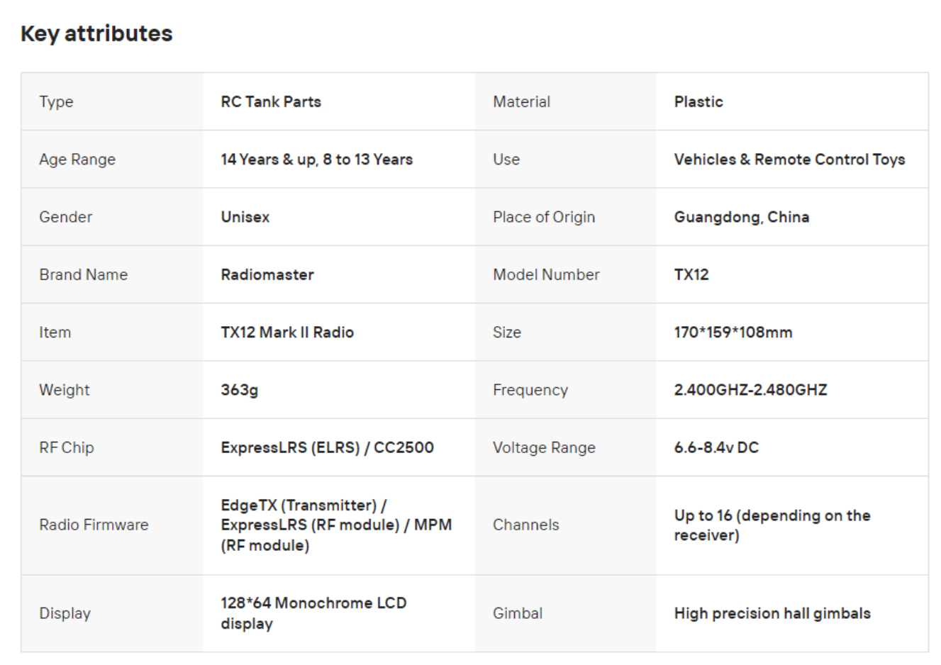Select the 'Place of Origin' label
The height and width of the screenshot is (665, 941).
pos(544,217)
